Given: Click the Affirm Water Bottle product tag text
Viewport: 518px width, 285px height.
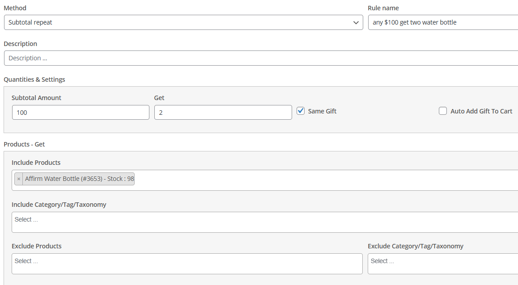Looking at the screenshot, I should 79,179.
